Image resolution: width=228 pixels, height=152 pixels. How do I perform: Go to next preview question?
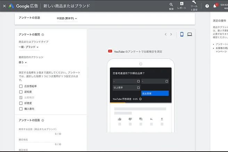click(x=171, y=34)
